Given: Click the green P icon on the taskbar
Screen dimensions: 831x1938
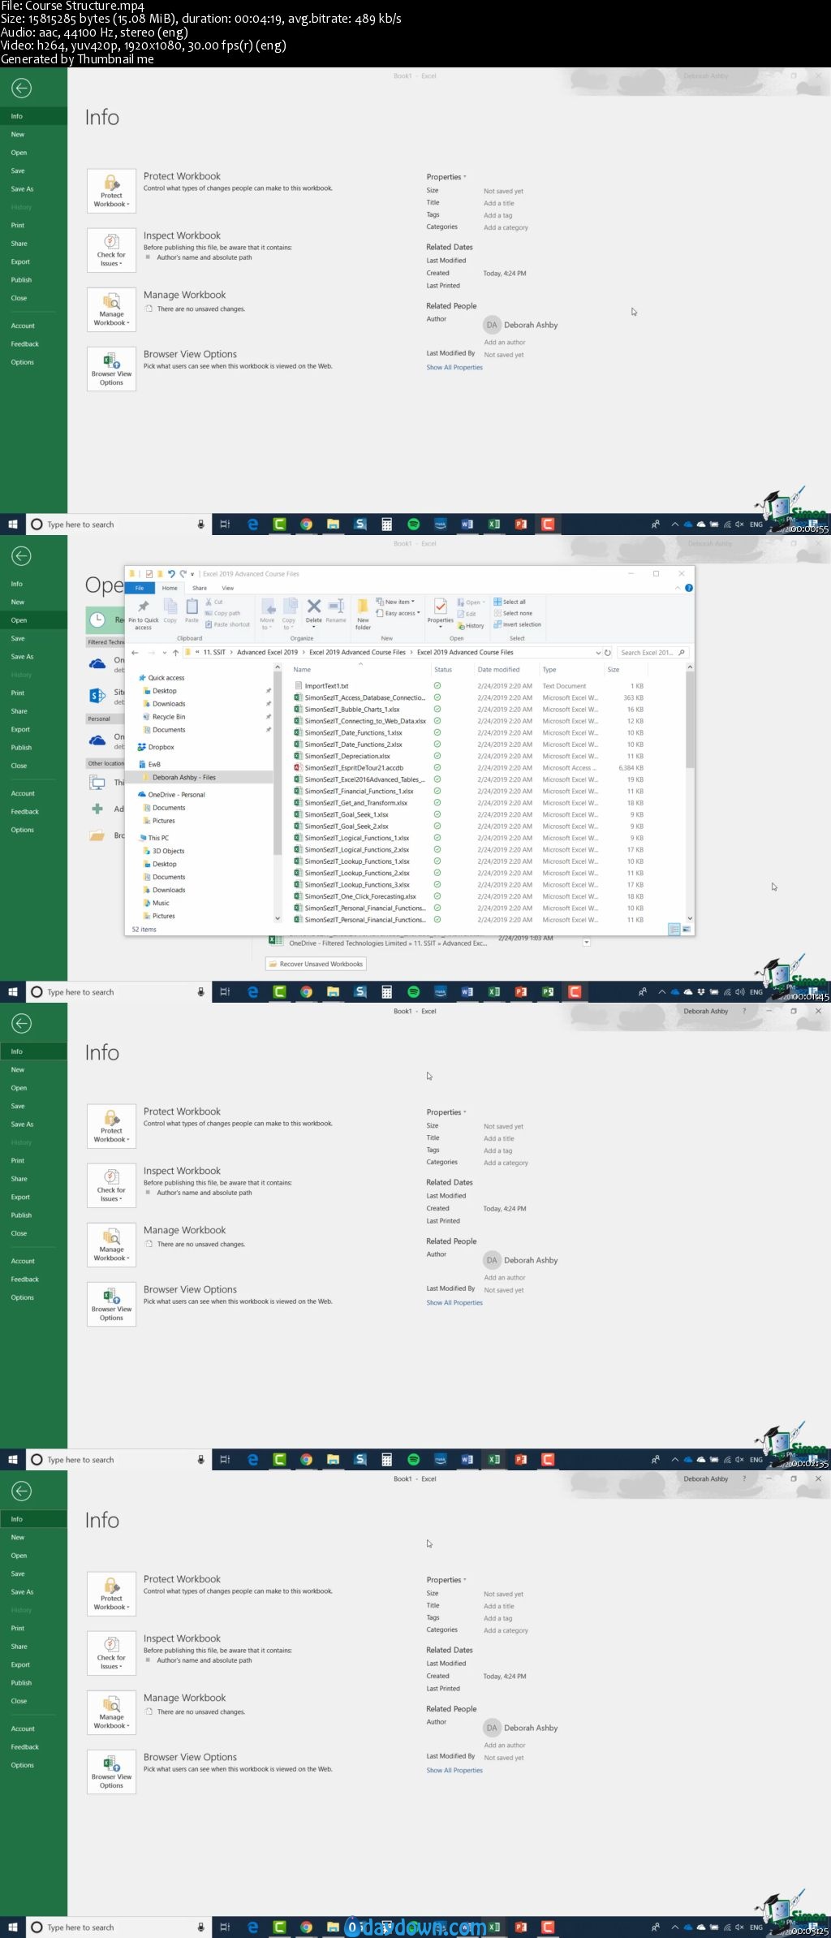Looking at the screenshot, I should pyautogui.click(x=548, y=991).
